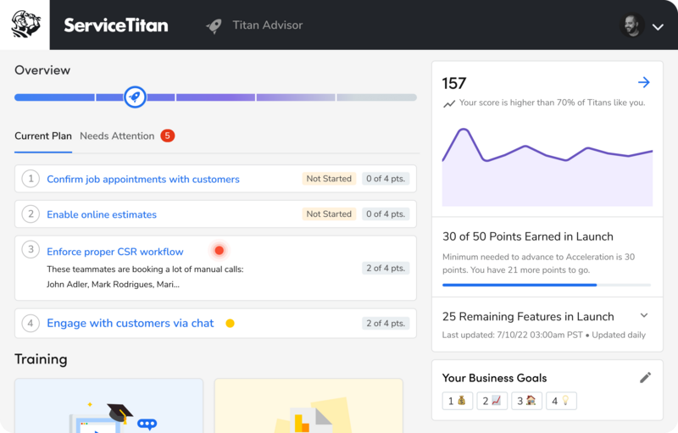Open Enable online estimates
This screenshot has width=678, height=433.
pyautogui.click(x=102, y=214)
